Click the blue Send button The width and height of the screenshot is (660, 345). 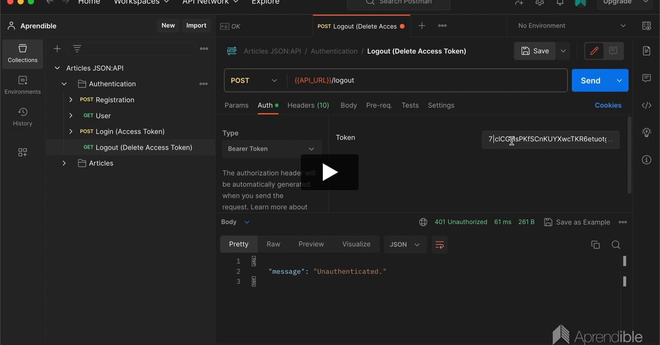(591, 80)
